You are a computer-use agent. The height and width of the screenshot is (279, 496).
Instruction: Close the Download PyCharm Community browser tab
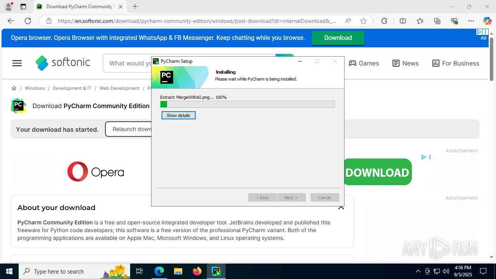(121, 7)
